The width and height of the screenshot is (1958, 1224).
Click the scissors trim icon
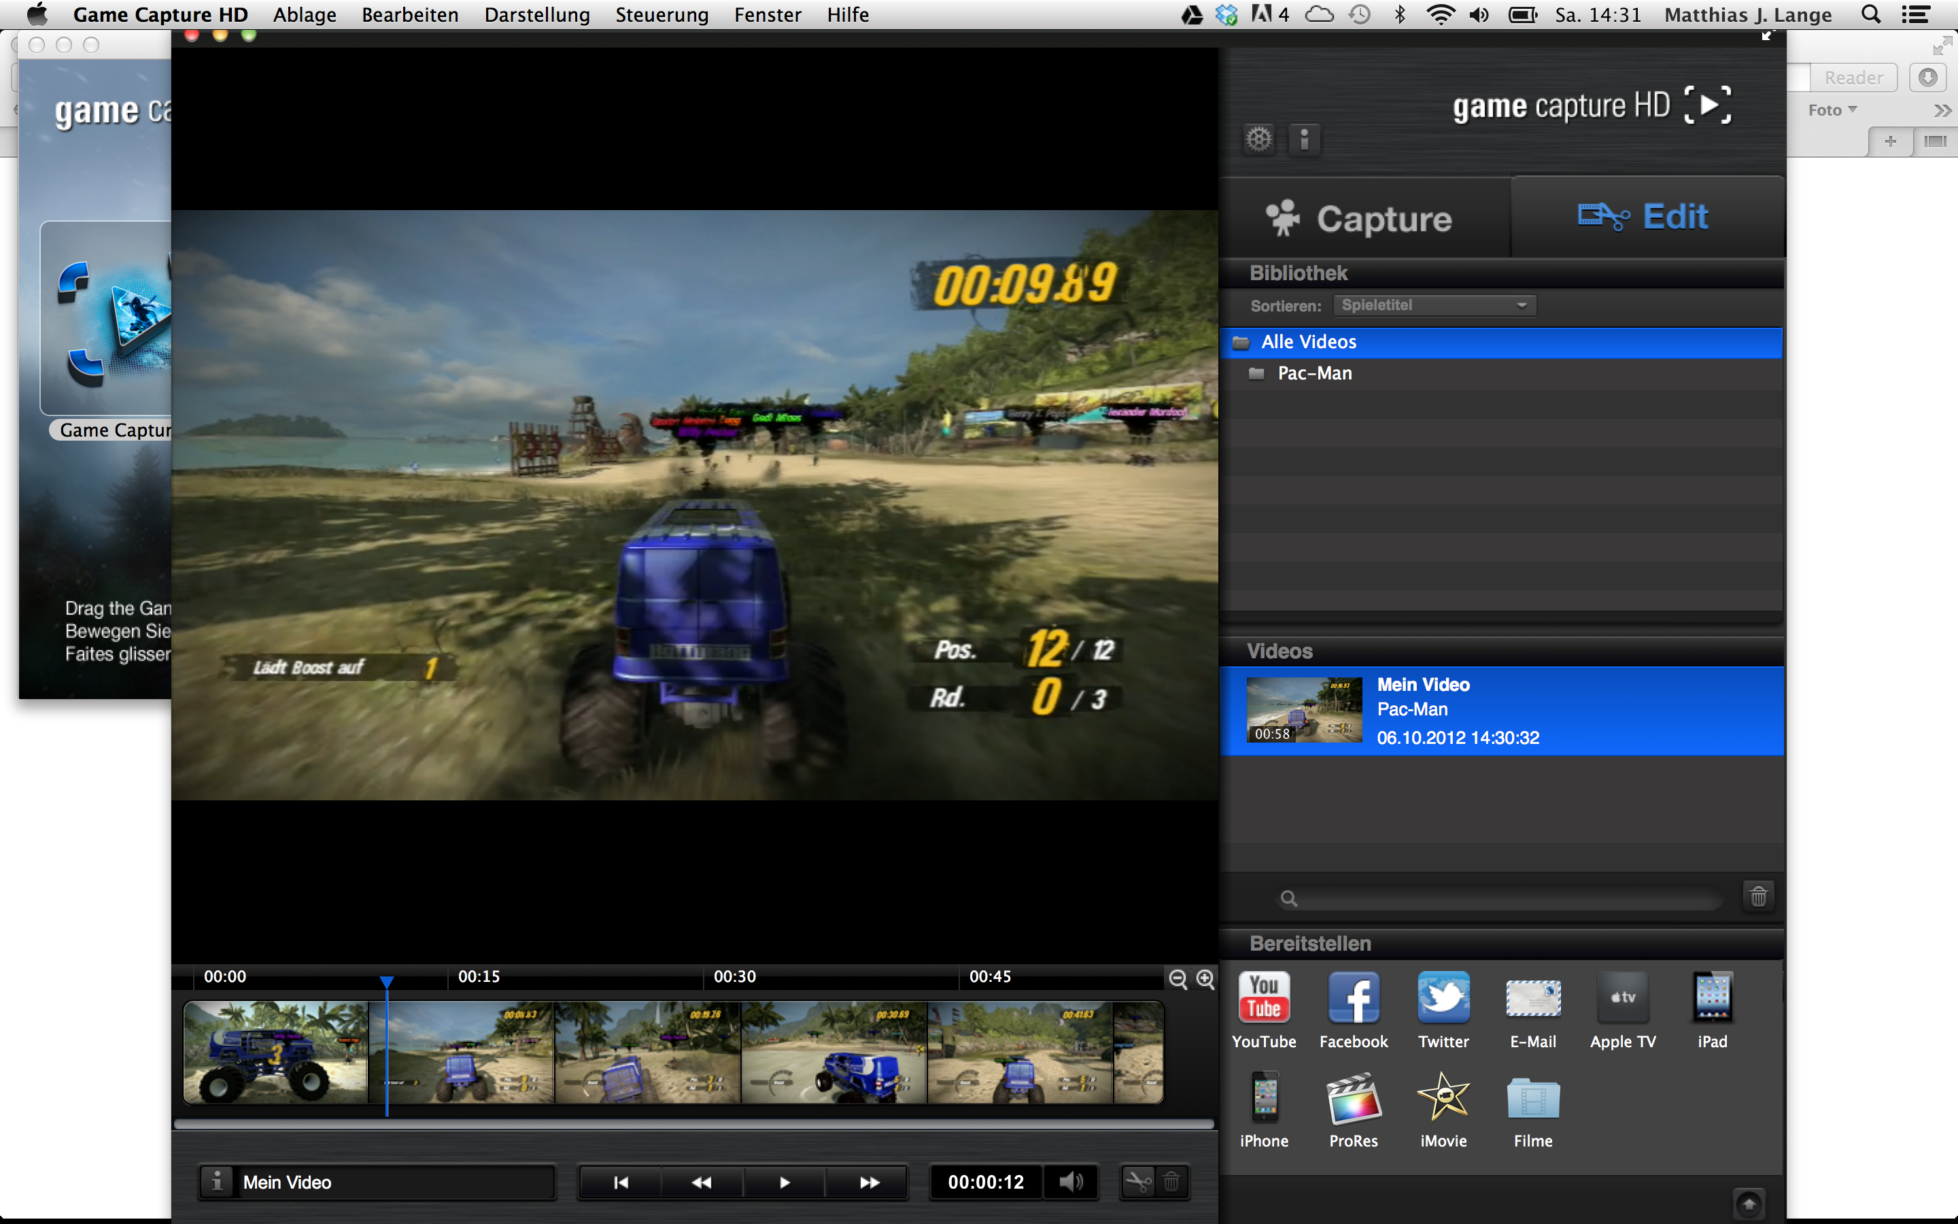(1137, 1182)
